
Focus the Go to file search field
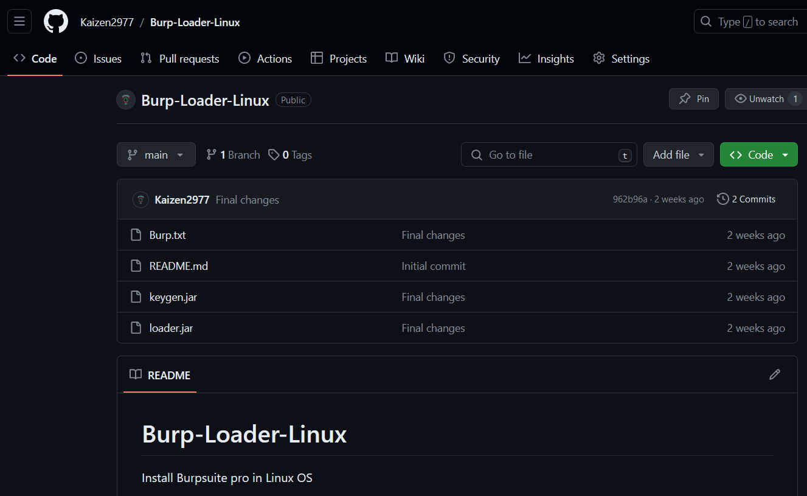(x=549, y=154)
